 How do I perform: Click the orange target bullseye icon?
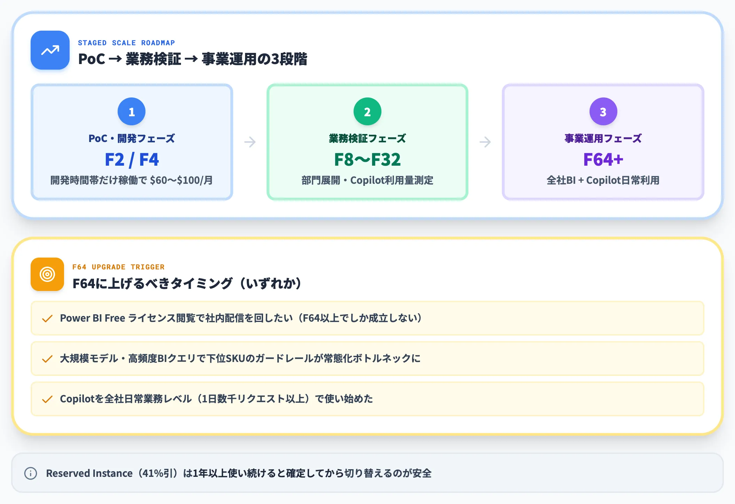47,274
